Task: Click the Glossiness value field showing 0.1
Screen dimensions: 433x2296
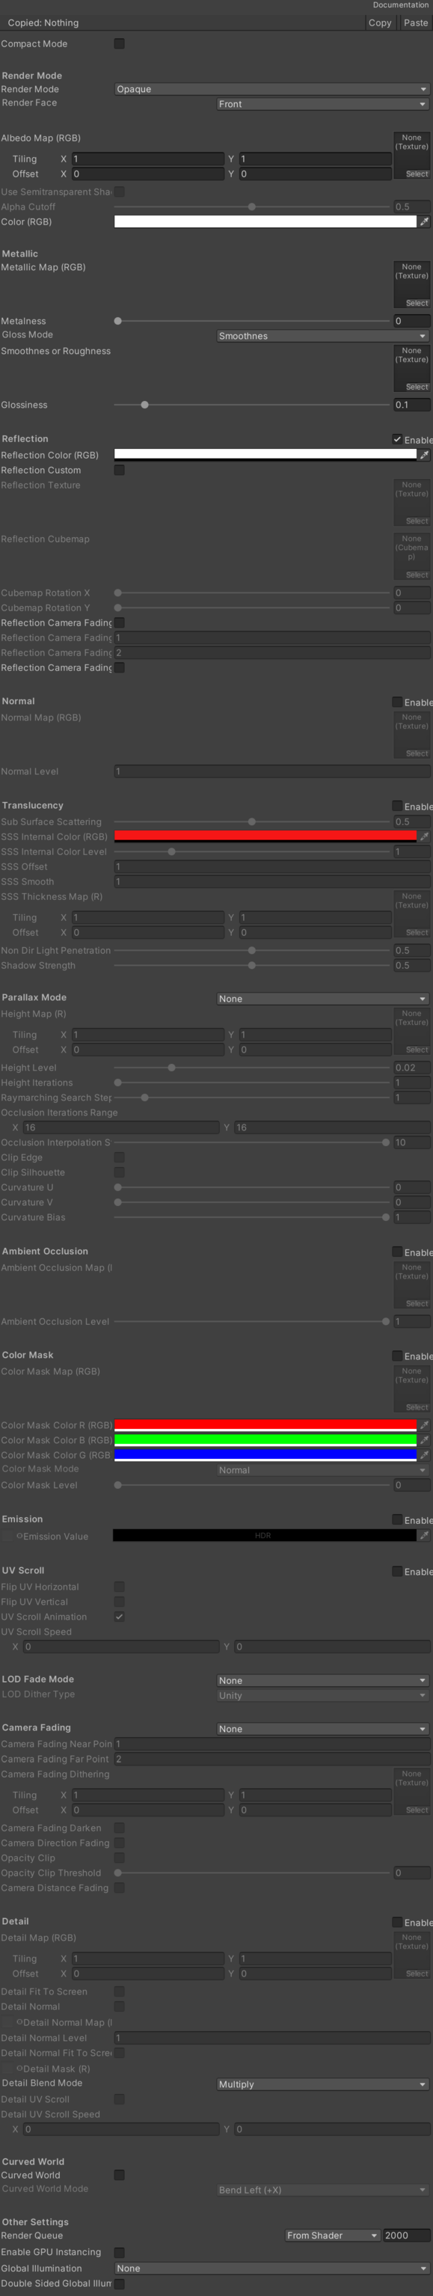Action: (x=413, y=405)
